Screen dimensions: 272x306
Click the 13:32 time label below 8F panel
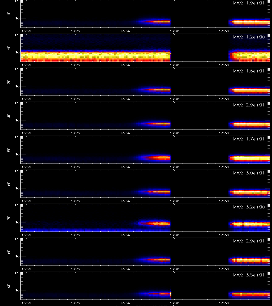tap(75, 269)
